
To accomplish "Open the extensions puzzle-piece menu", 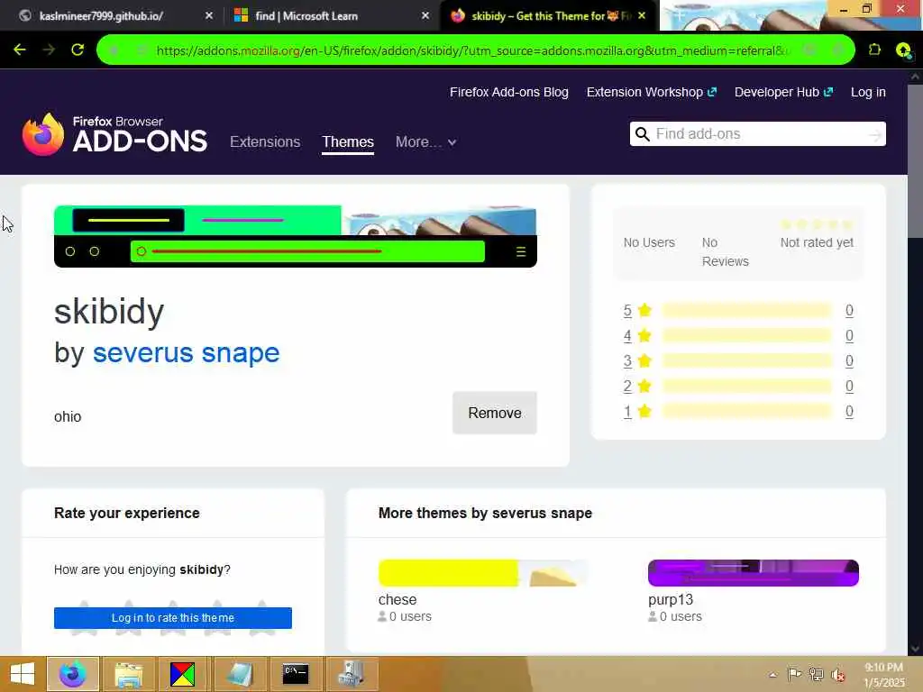I will click(874, 50).
